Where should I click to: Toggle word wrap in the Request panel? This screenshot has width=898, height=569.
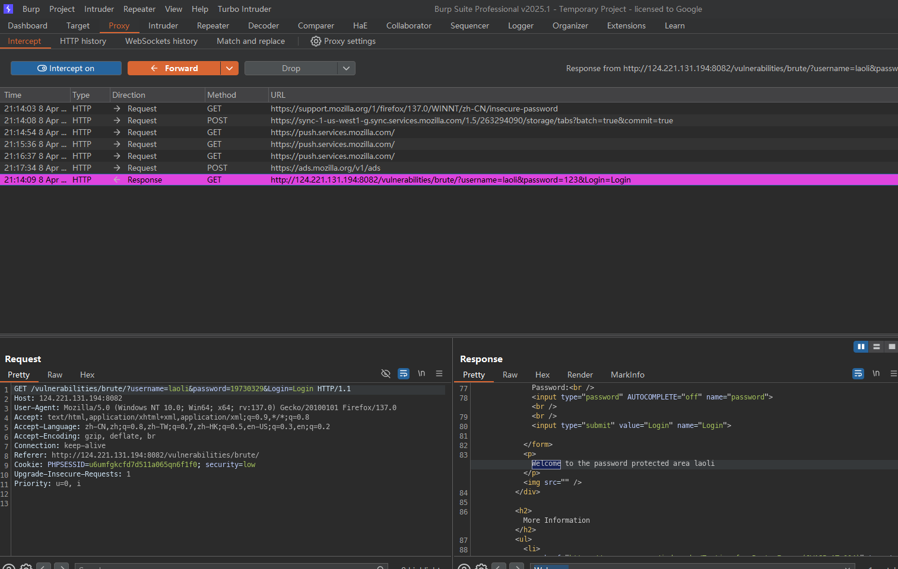[x=404, y=373]
